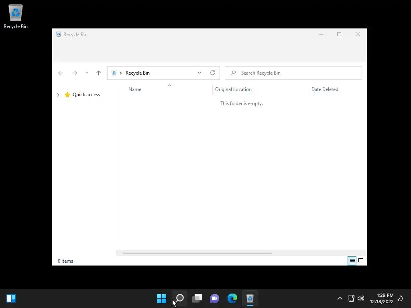
Task: Maximize the Recycle Bin window
Action: [x=339, y=34]
